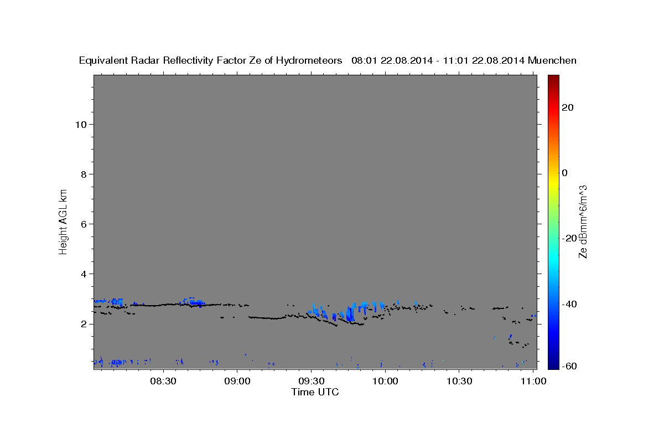Click the colorbar label -40
This screenshot has width=664, height=443.
coord(569,303)
